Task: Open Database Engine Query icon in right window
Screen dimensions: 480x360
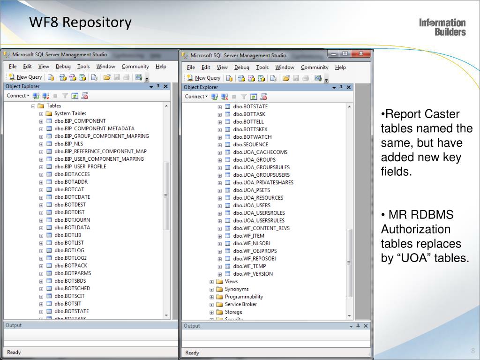Action: [229, 78]
